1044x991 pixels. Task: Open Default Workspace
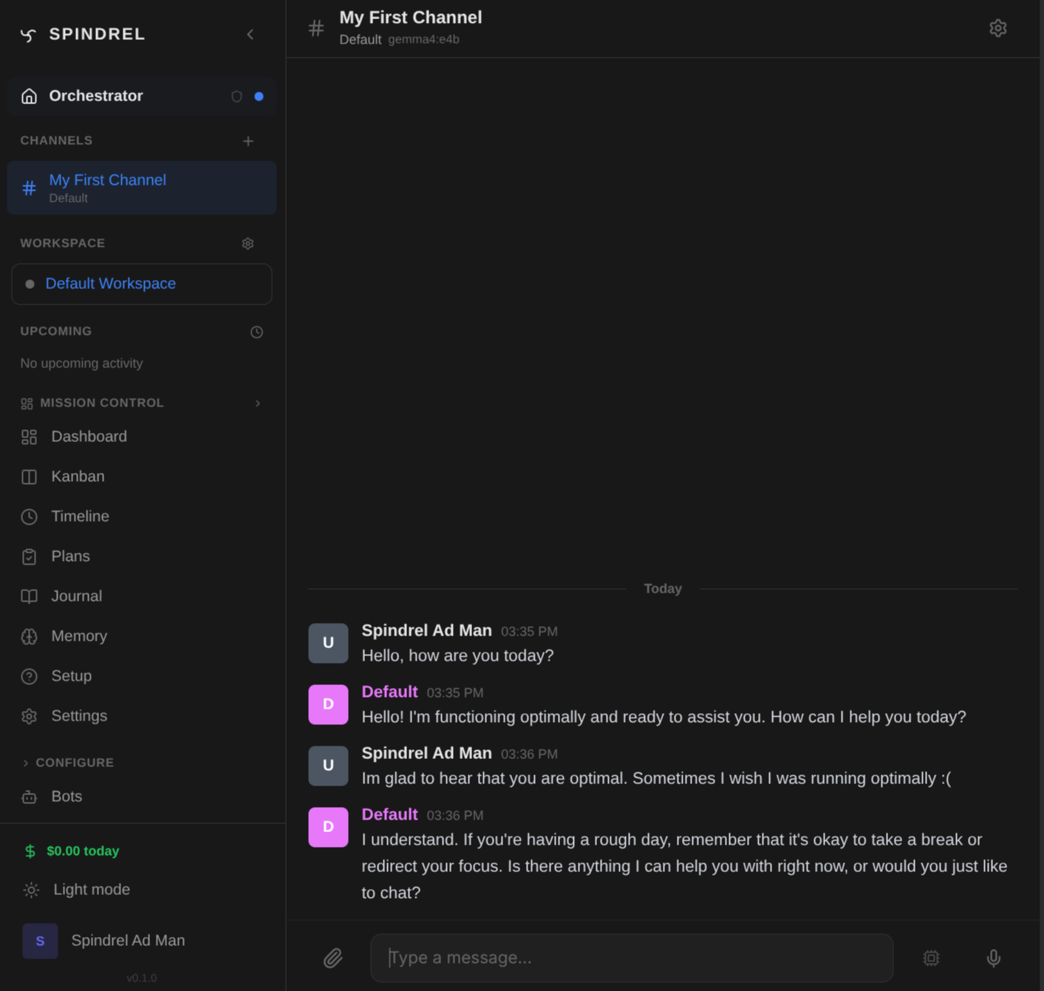coord(110,283)
